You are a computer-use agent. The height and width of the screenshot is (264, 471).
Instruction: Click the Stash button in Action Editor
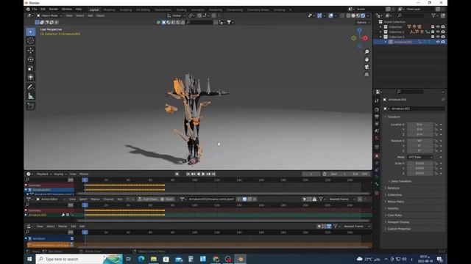[x=167, y=199]
